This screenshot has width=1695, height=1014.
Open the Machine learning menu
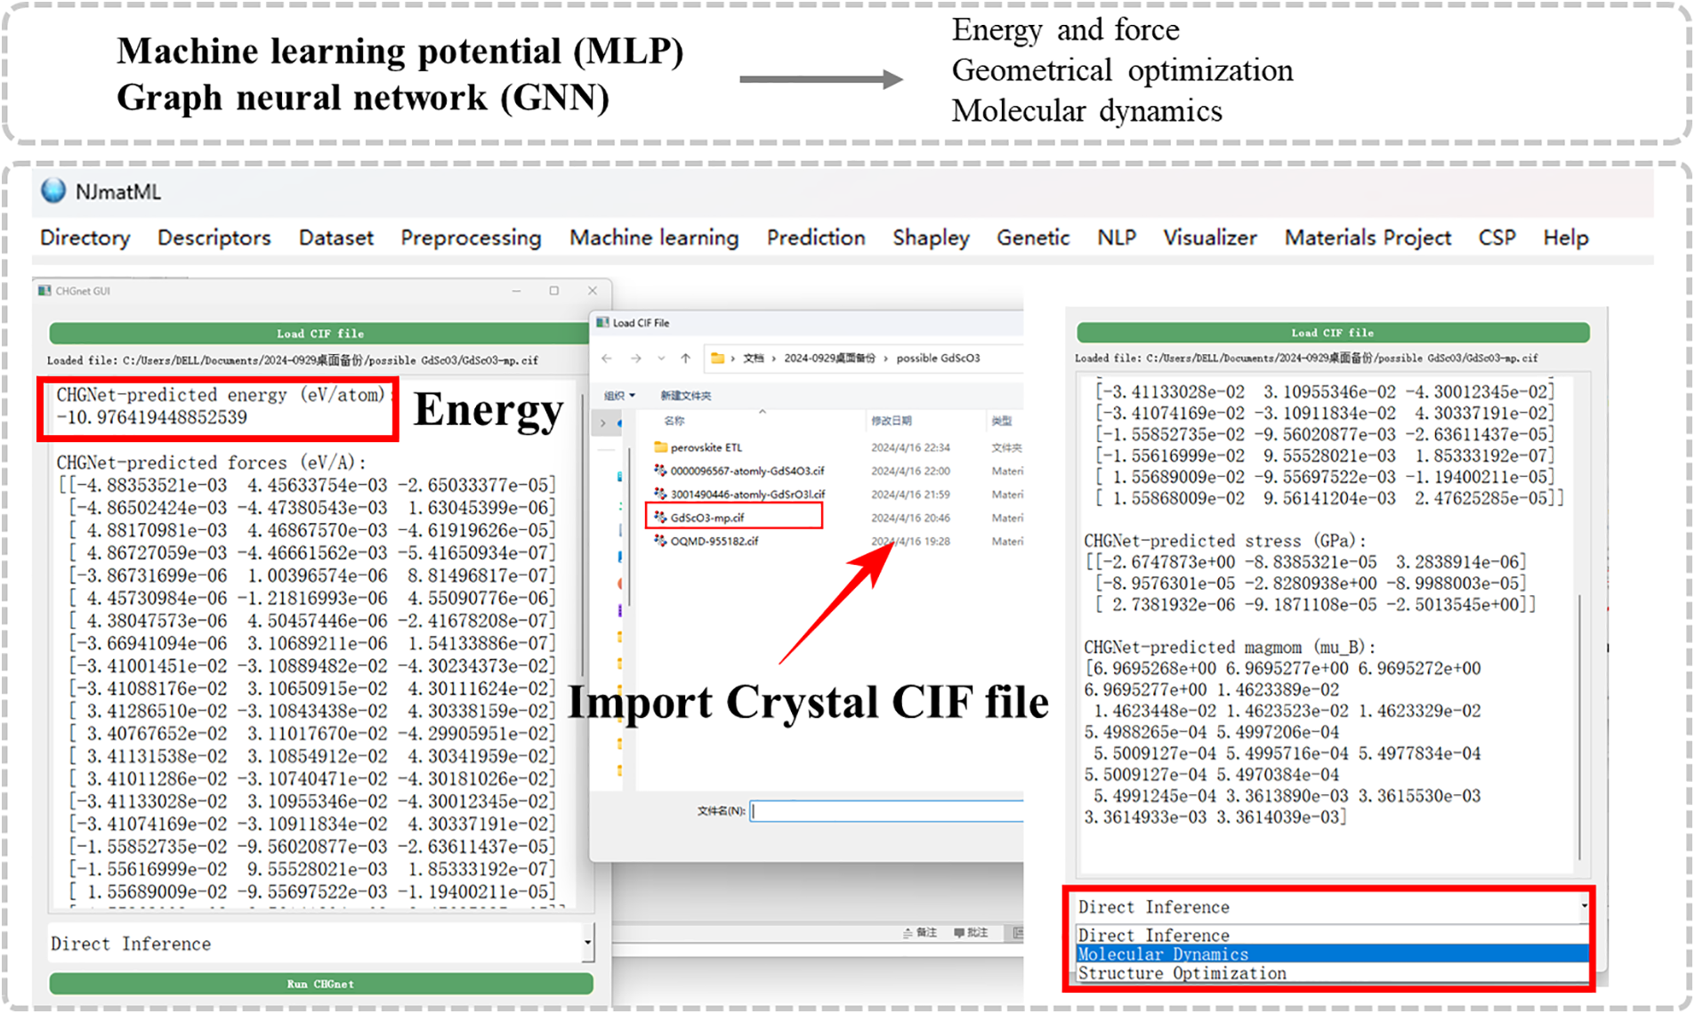click(x=654, y=238)
